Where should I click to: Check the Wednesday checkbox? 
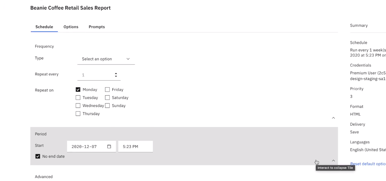pos(78,106)
